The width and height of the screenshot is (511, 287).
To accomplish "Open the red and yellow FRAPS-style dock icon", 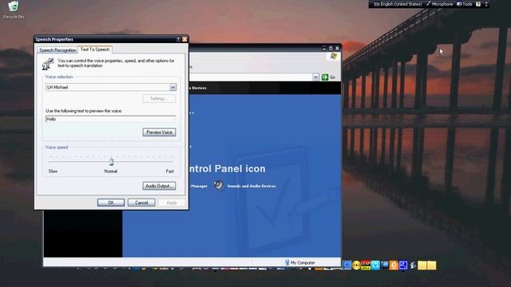I will point(366,265).
